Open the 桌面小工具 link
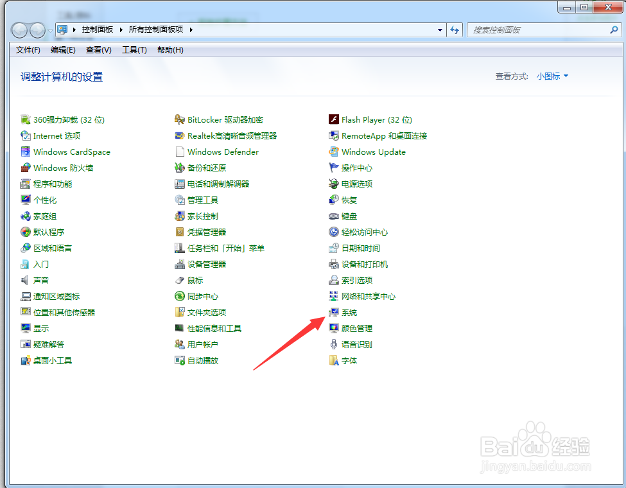 (53, 360)
